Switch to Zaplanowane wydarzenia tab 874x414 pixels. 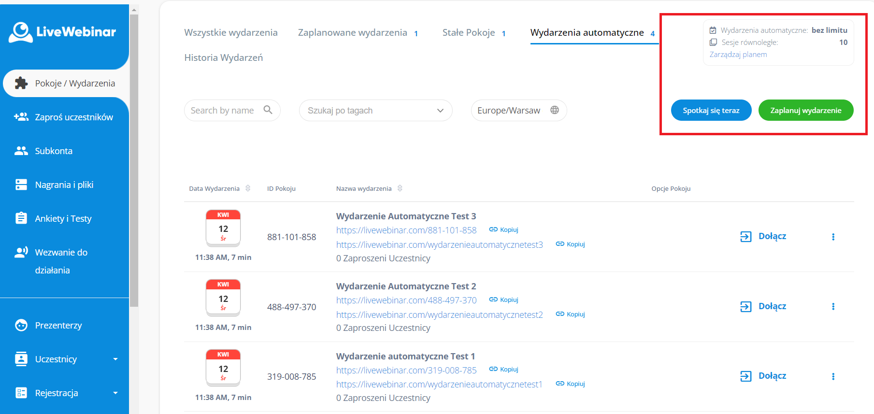(x=352, y=32)
